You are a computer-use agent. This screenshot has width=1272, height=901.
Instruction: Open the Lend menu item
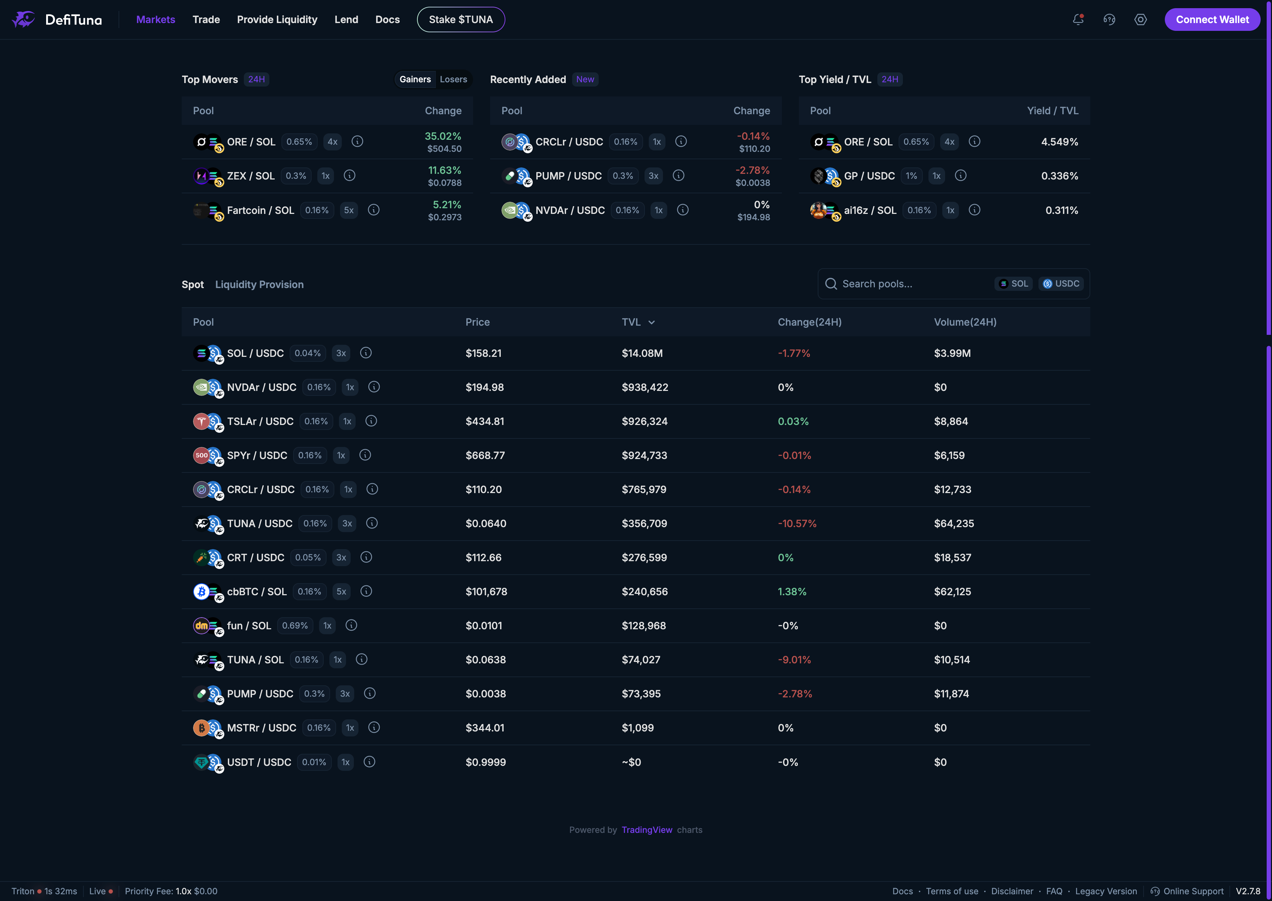pos(346,20)
